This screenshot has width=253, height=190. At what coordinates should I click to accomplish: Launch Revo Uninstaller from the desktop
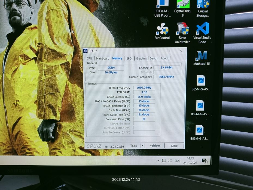point(182,33)
